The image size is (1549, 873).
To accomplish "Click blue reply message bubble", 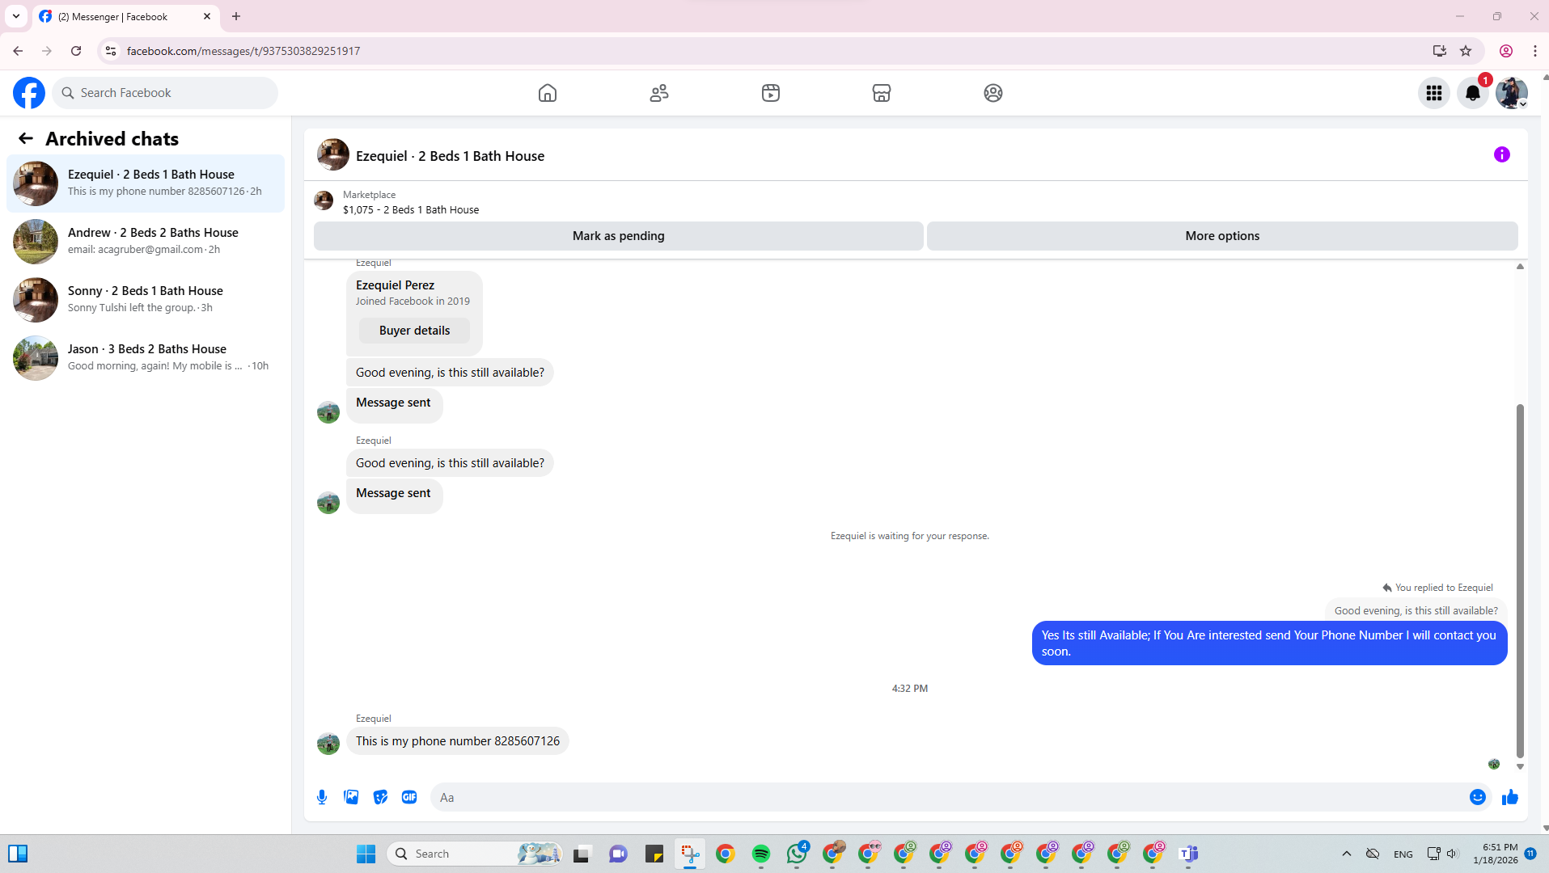I will click(1269, 643).
